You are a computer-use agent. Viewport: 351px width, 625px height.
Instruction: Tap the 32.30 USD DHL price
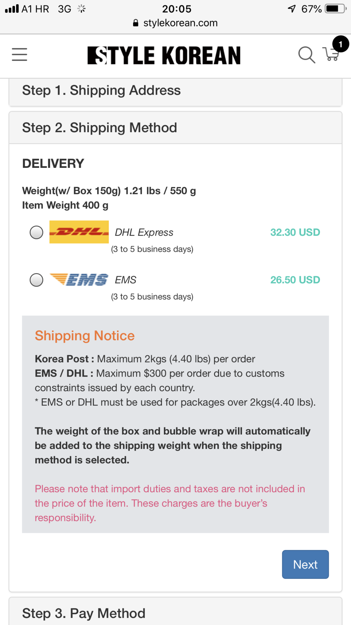[x=295, y=232]
